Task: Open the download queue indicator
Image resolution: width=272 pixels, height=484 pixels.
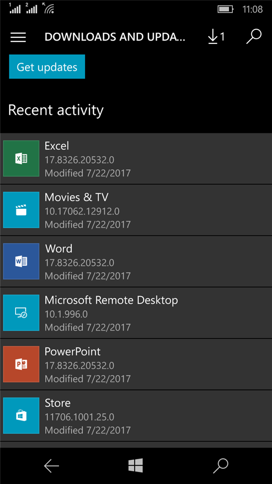Action: 216,37
